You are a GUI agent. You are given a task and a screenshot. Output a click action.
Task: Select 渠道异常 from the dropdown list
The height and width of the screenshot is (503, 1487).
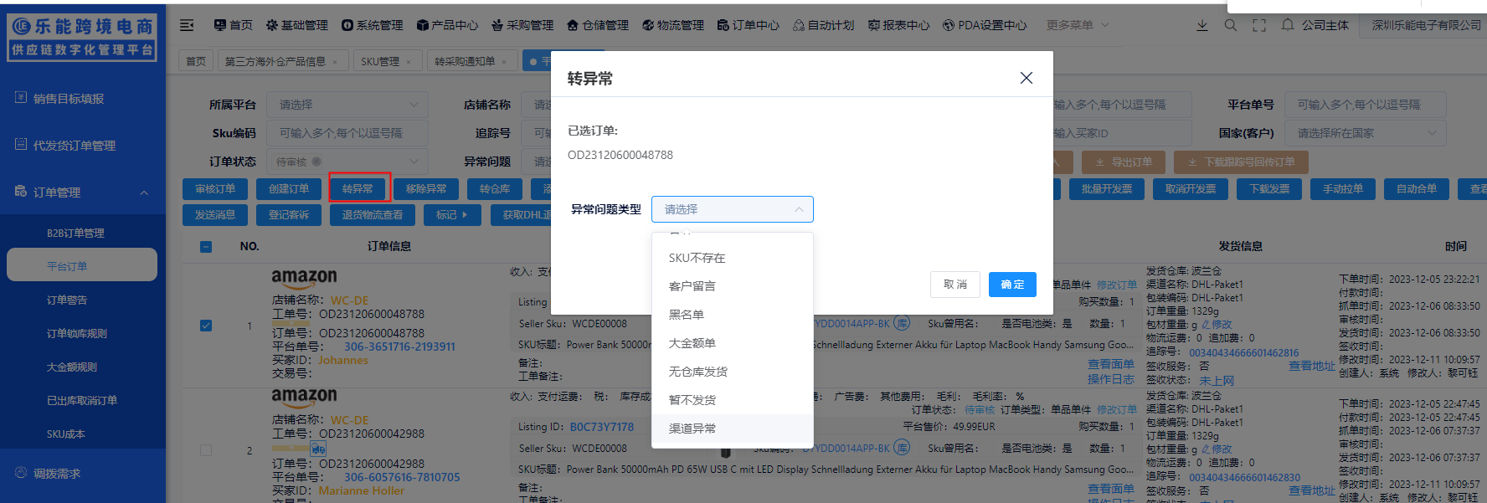click(x=732, y=429)
